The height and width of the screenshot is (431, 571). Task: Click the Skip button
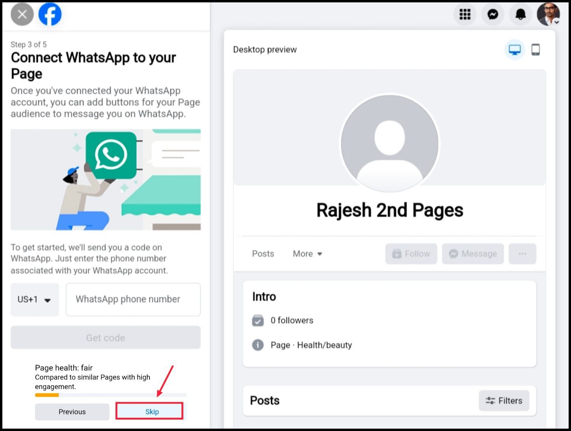point(149,411)
